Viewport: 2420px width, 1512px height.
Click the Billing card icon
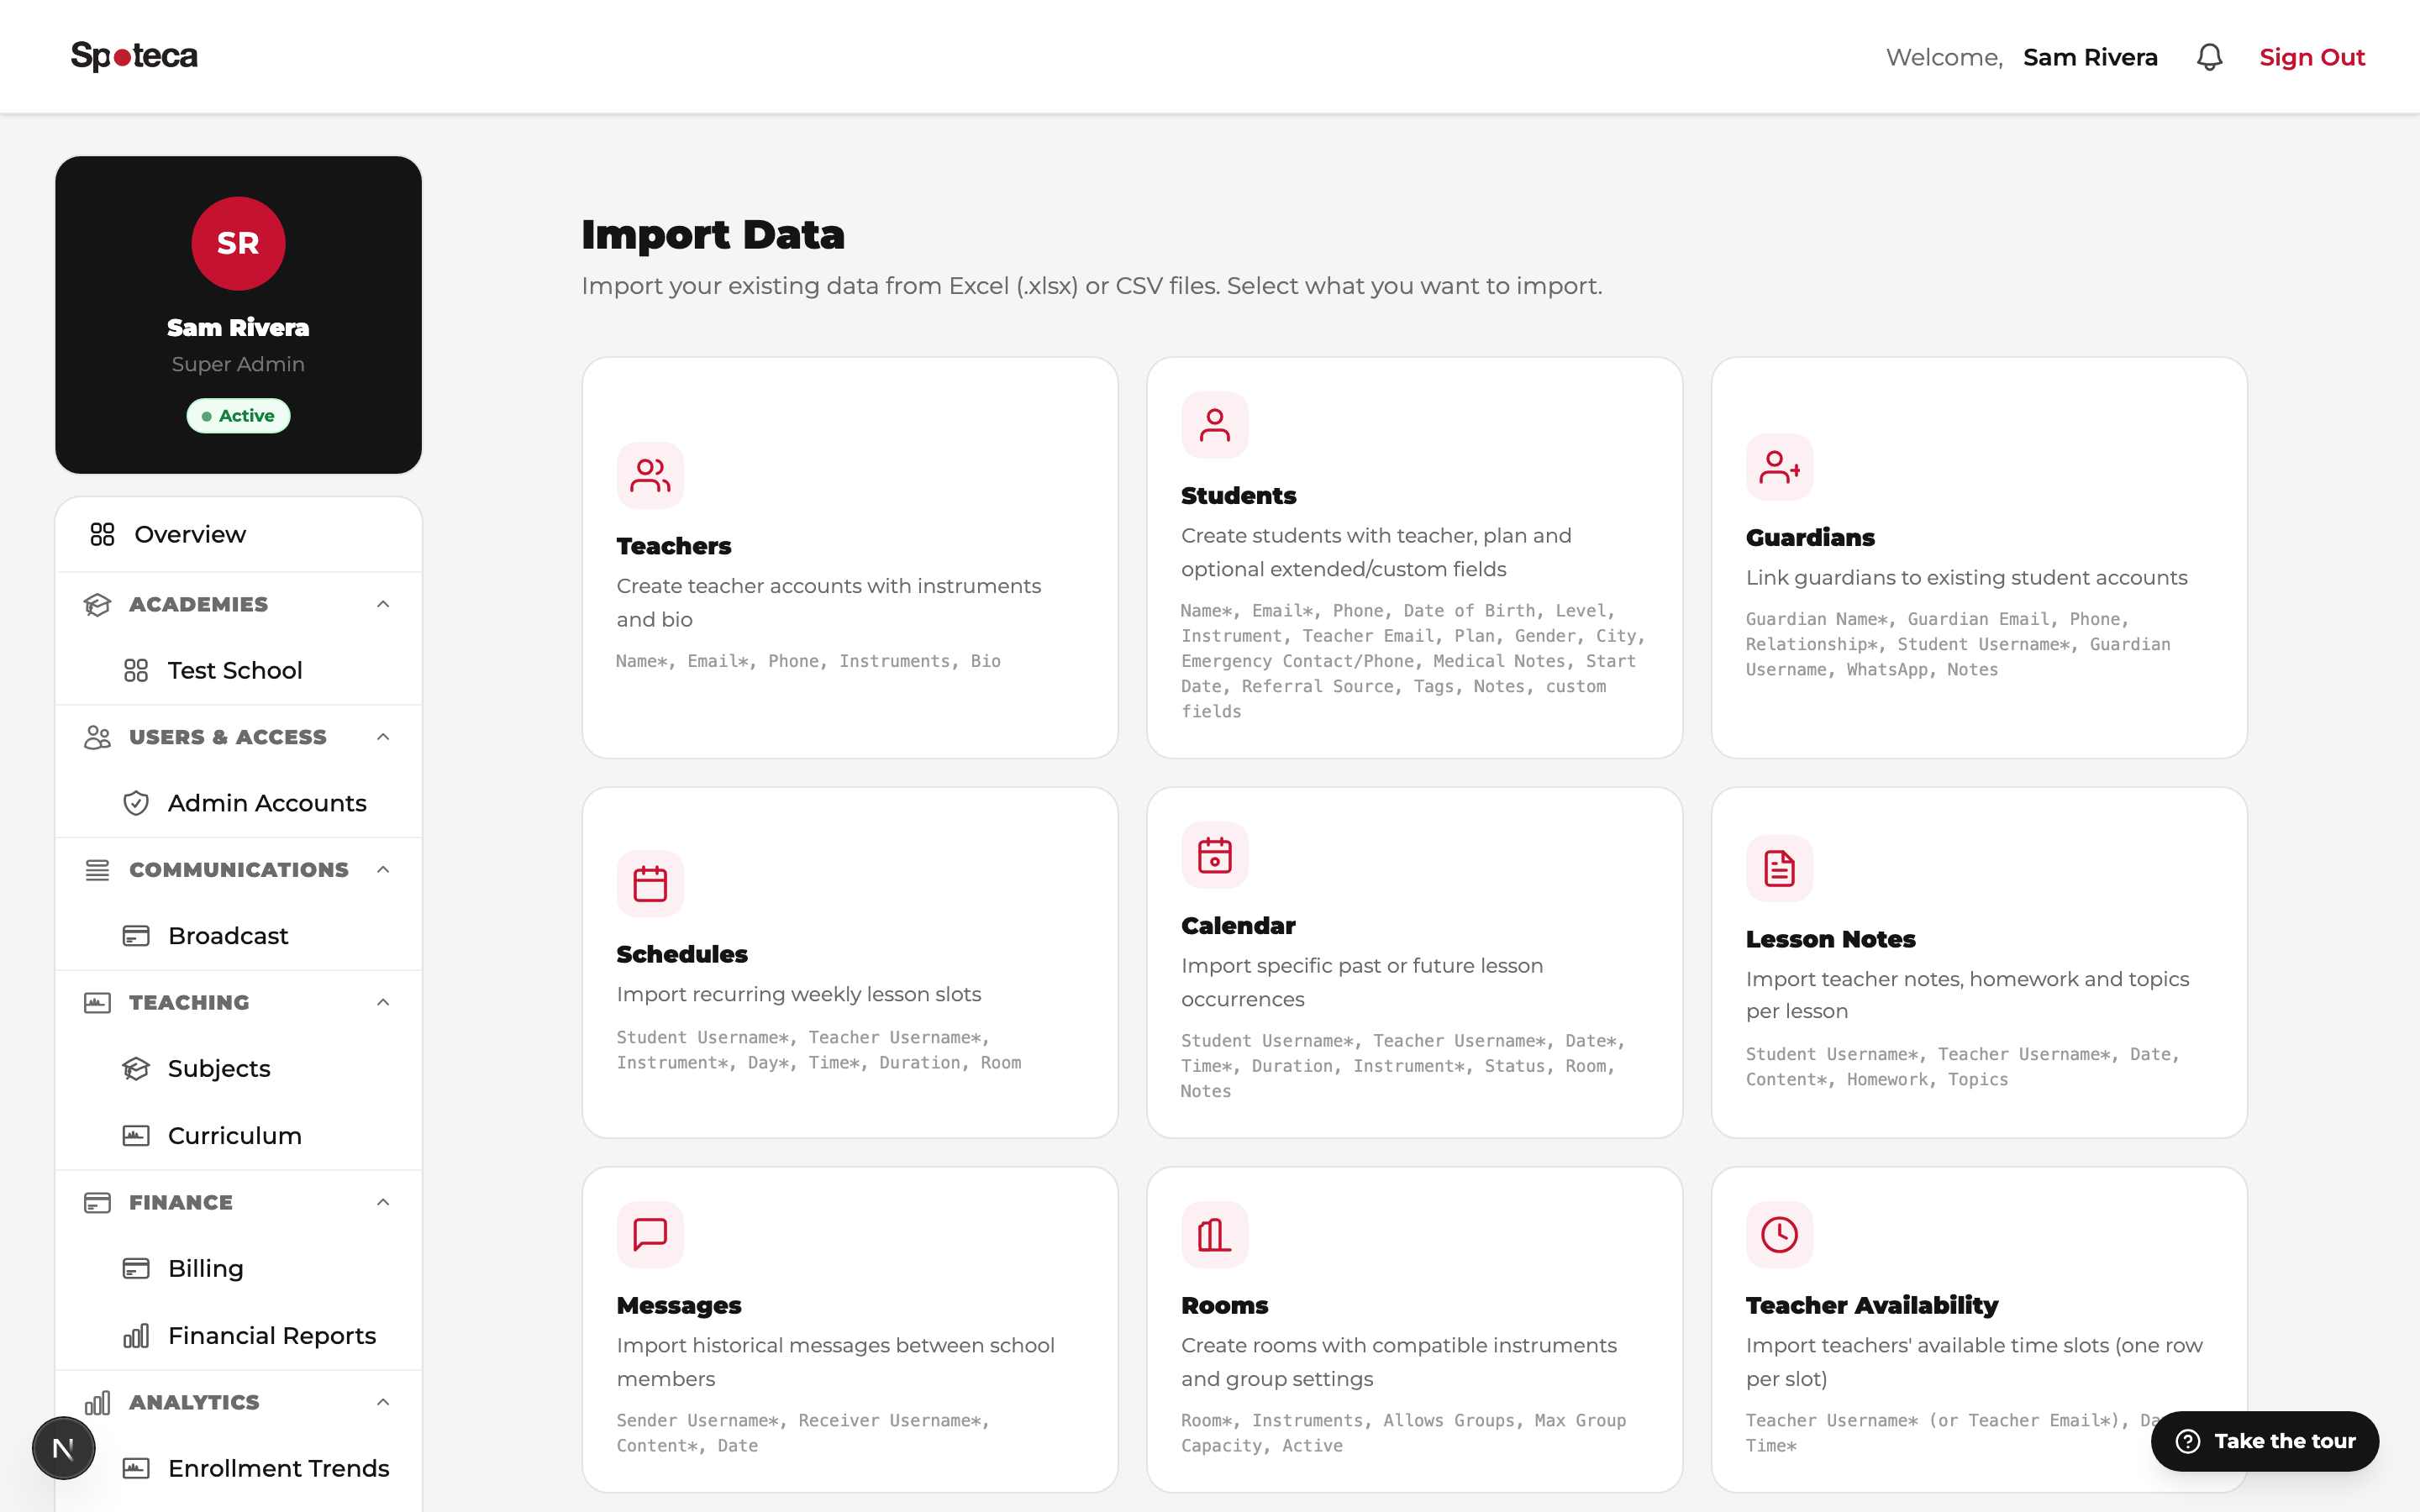pos(136,1269)
